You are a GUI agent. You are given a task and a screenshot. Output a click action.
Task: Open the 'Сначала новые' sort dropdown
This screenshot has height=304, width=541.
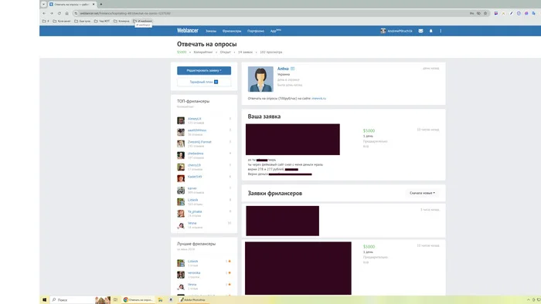422,193
